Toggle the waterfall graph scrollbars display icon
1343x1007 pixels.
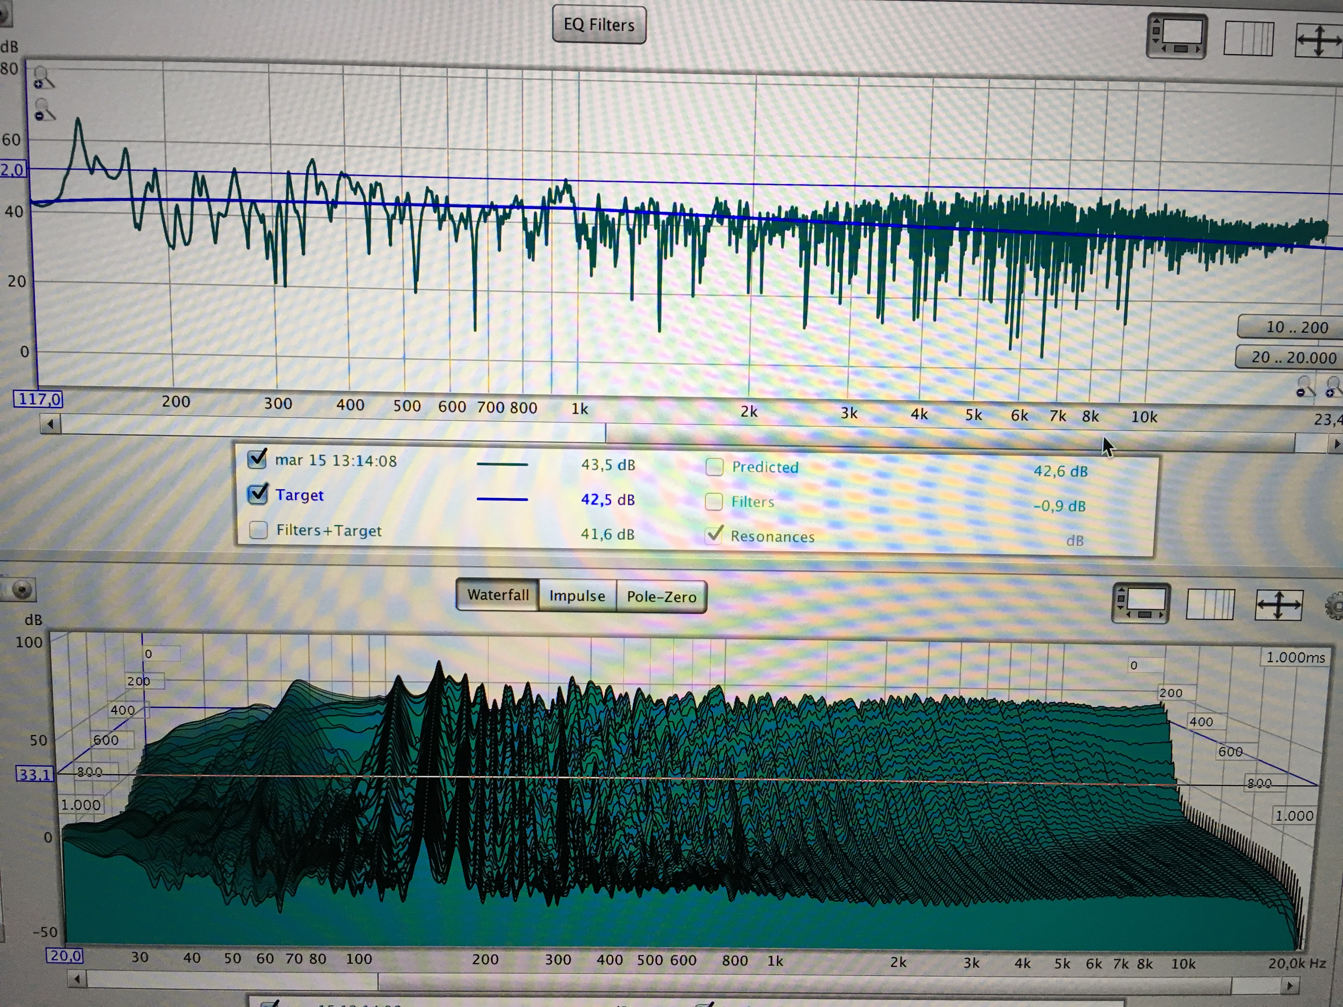(x=1140, y=603)
